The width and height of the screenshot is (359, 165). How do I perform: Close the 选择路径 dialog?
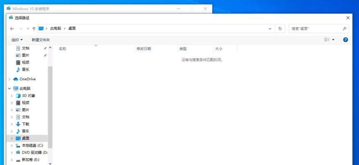348,18
